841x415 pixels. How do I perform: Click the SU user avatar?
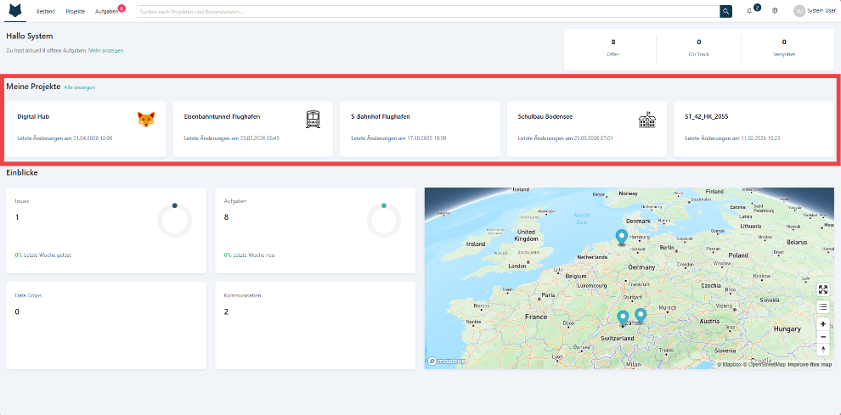[x=799, y=11]
